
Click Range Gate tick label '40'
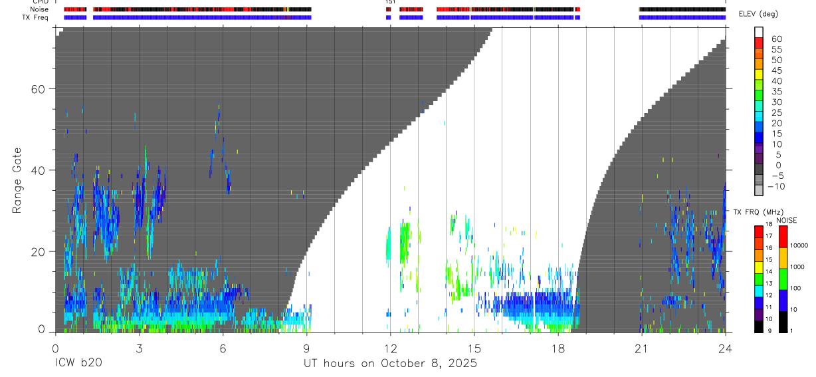(x=37, y=170)
